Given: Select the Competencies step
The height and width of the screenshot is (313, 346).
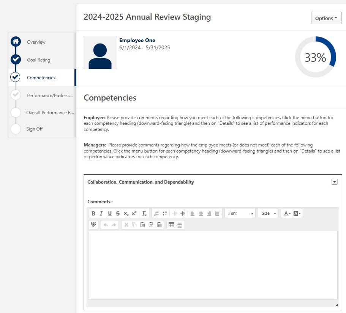Looking at the screenshot, I should click(41, 78).
